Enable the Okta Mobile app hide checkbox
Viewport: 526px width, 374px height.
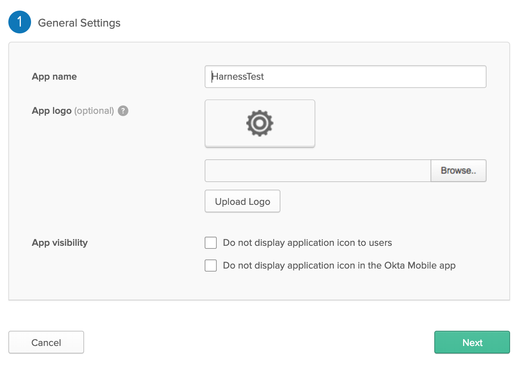pyautogui.click(x=211, y=266)
